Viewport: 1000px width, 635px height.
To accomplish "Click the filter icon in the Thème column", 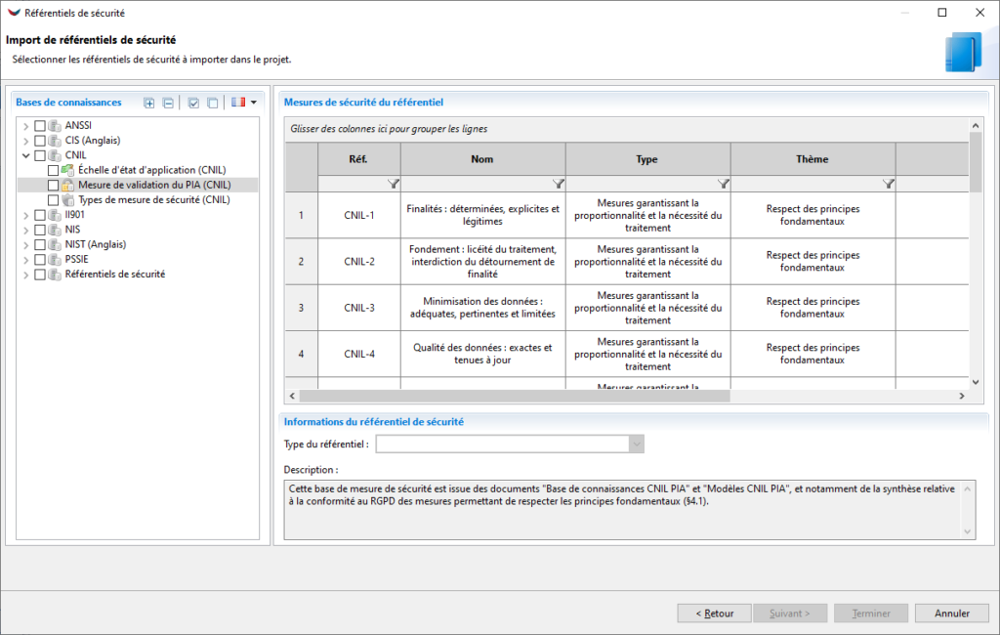I will pyautogui.click(x=888, y=184).
